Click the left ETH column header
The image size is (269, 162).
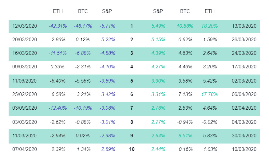pyautogui.click(x=58, y=11)
